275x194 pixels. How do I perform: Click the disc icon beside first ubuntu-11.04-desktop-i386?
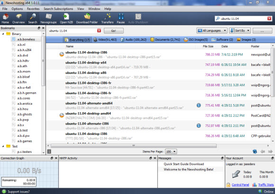62,54
